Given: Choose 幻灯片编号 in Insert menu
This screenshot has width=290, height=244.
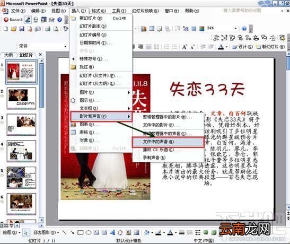Looking at the screenshot, I should pyautogui.click(x=101, y=35).
